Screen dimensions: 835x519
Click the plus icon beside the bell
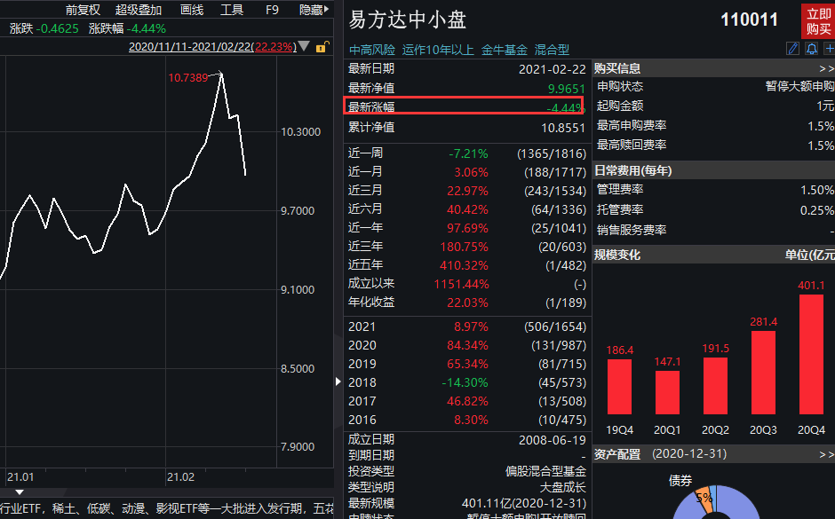[x=829, y=49]
